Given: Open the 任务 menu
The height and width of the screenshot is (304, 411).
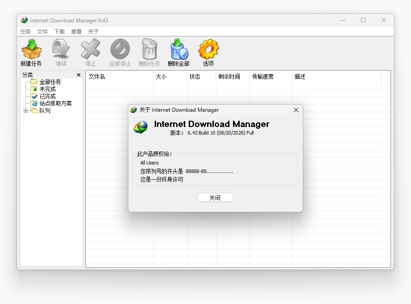Looking at the screenshot, I should point(25,32).
